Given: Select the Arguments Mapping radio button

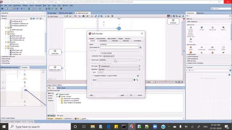Looking at the screenshot, I should 93,75.
